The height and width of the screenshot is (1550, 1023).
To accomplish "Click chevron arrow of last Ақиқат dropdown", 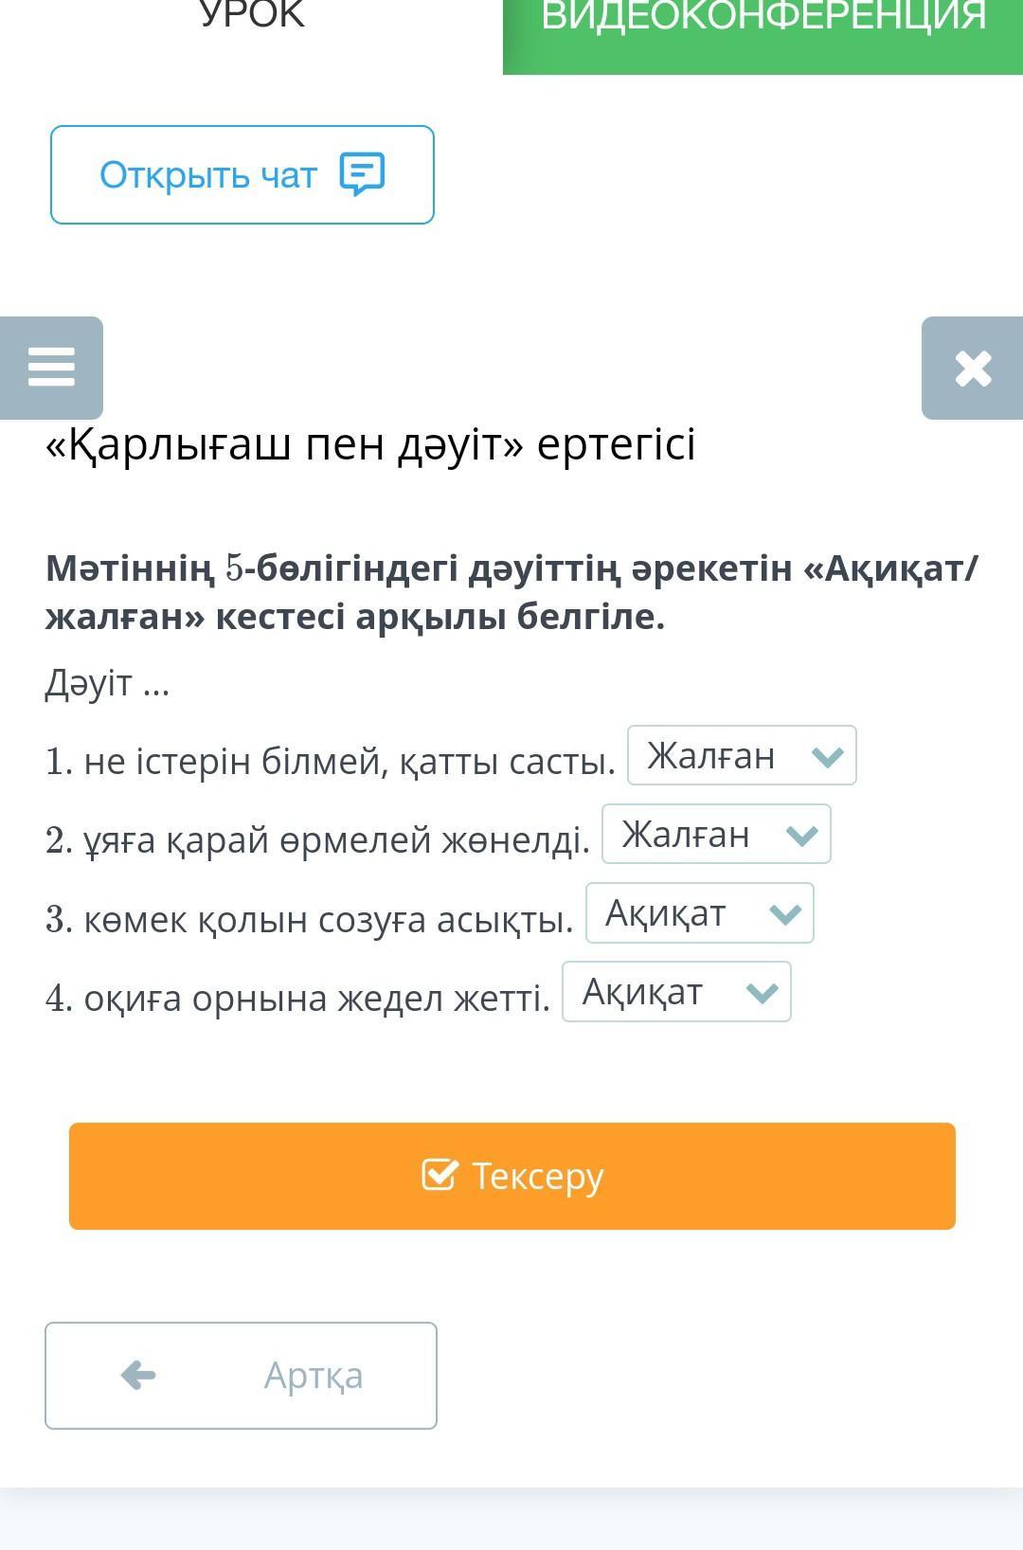I will [763, 992].
